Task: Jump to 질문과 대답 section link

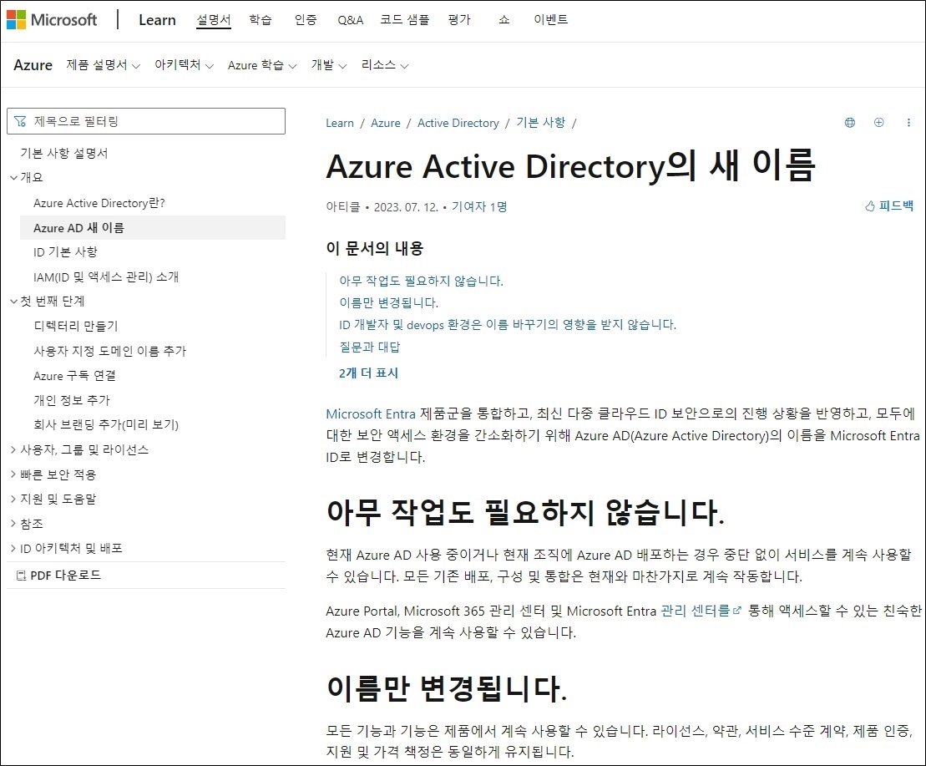Action: click(369, 347)
